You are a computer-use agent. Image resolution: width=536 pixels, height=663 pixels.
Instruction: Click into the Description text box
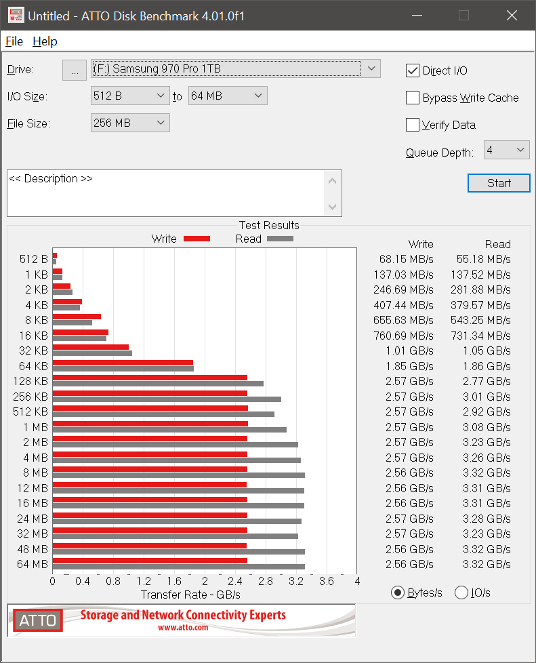[x=166, y=193]
